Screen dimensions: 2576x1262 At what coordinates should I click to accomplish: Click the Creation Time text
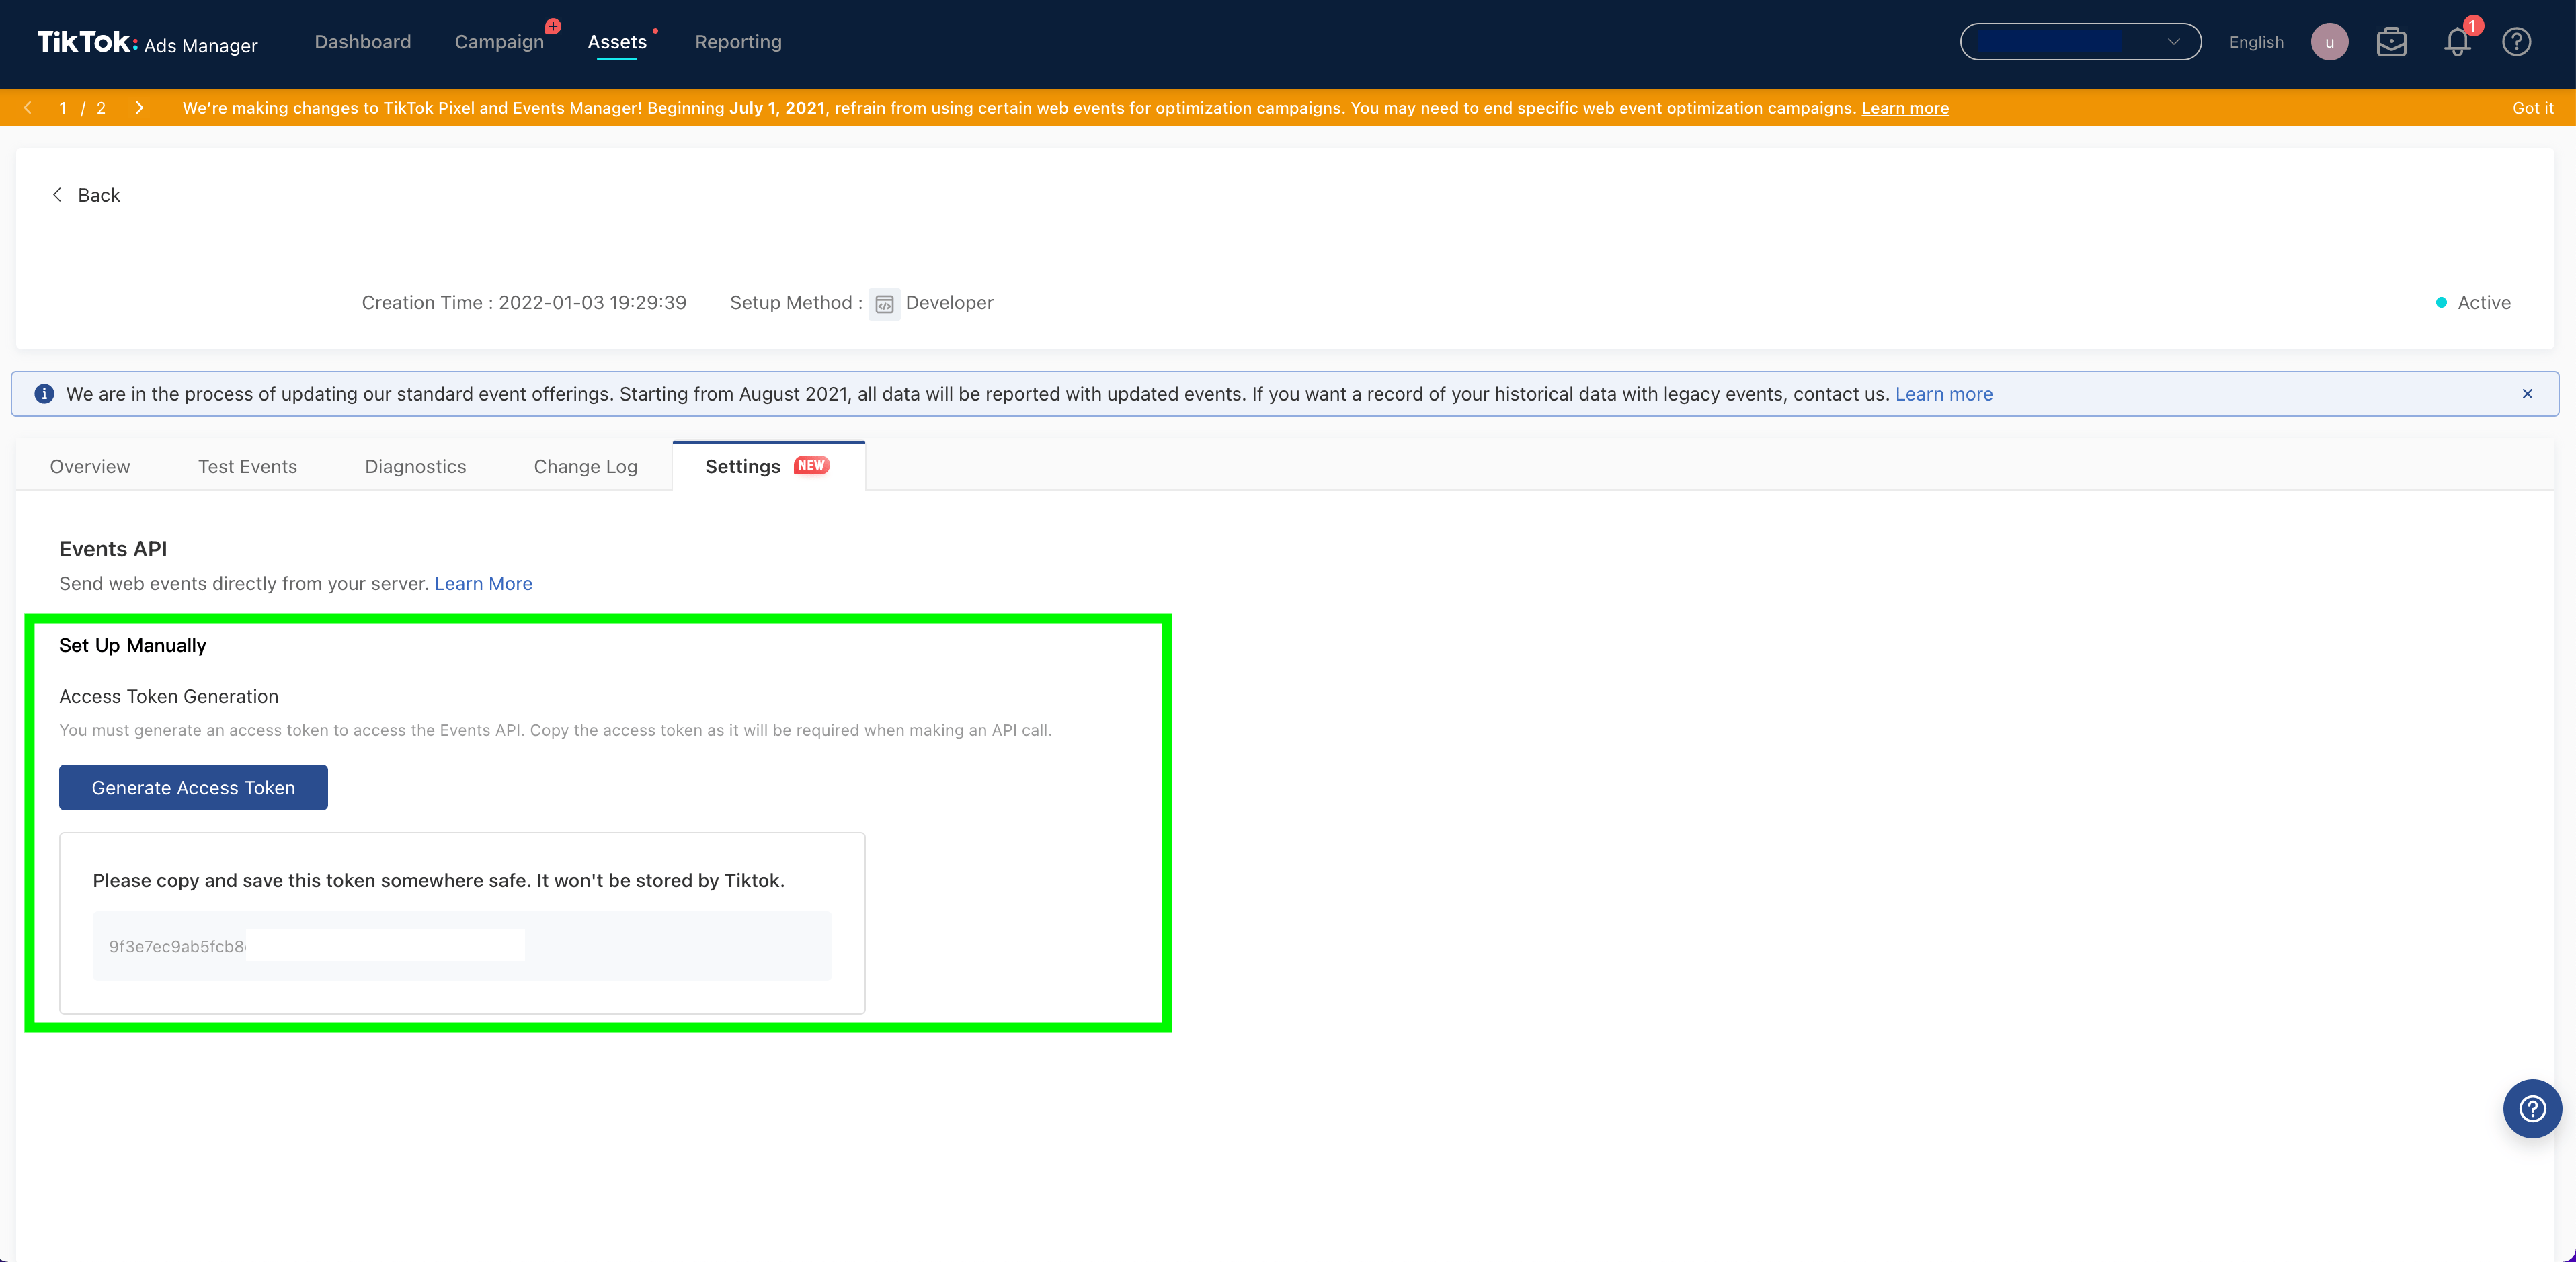point(524,303)
